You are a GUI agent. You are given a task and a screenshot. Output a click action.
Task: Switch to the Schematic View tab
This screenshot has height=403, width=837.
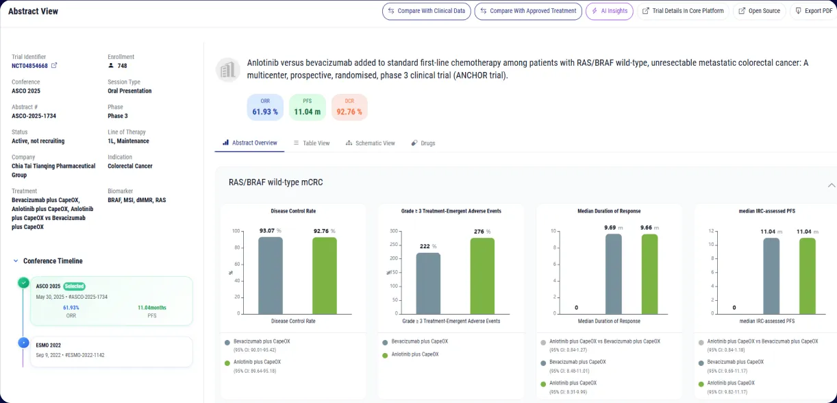[371, 143]
